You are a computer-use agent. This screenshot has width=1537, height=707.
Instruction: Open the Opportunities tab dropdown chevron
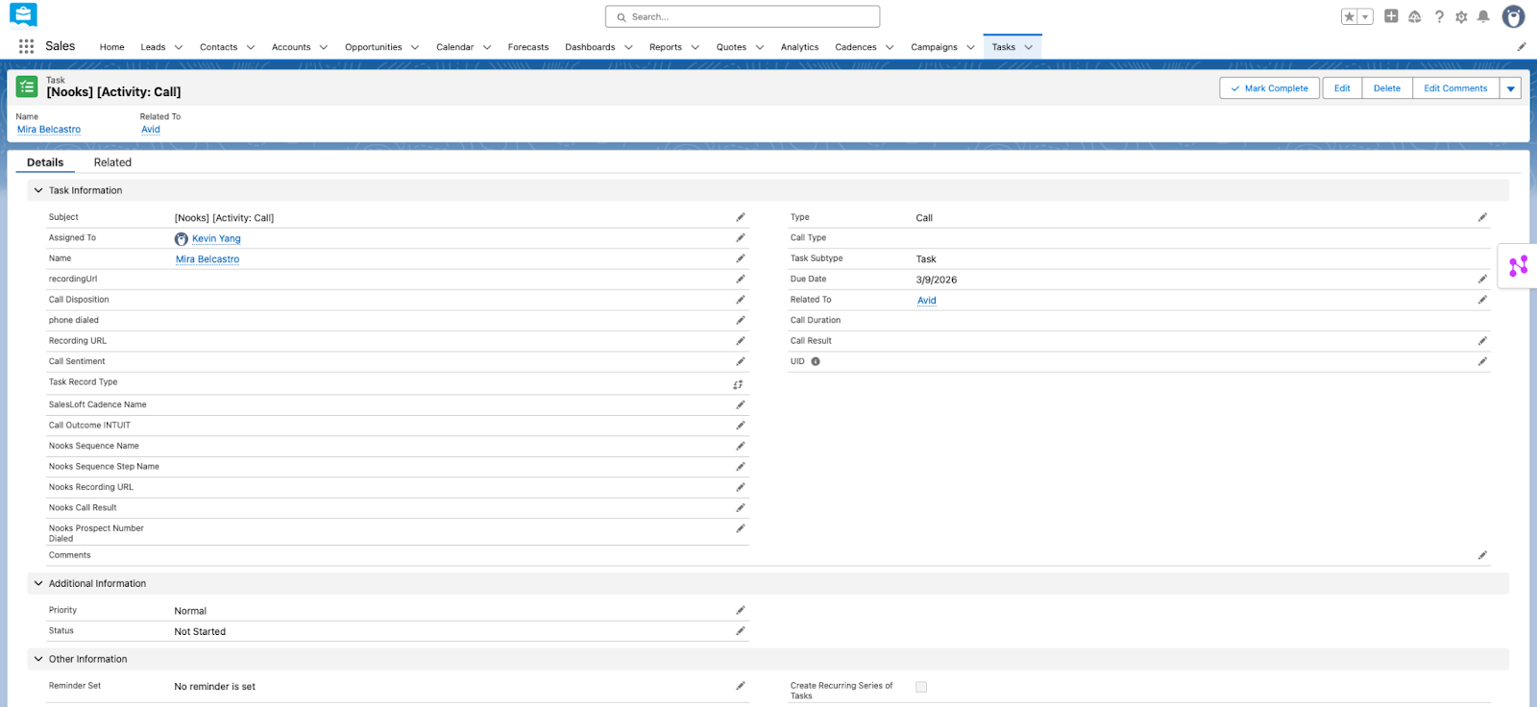415,47
